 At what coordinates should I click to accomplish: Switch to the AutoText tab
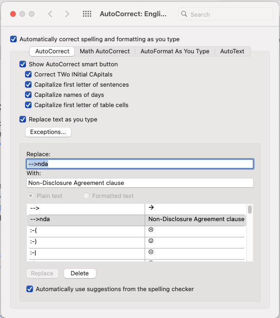(x=232, y=51)
